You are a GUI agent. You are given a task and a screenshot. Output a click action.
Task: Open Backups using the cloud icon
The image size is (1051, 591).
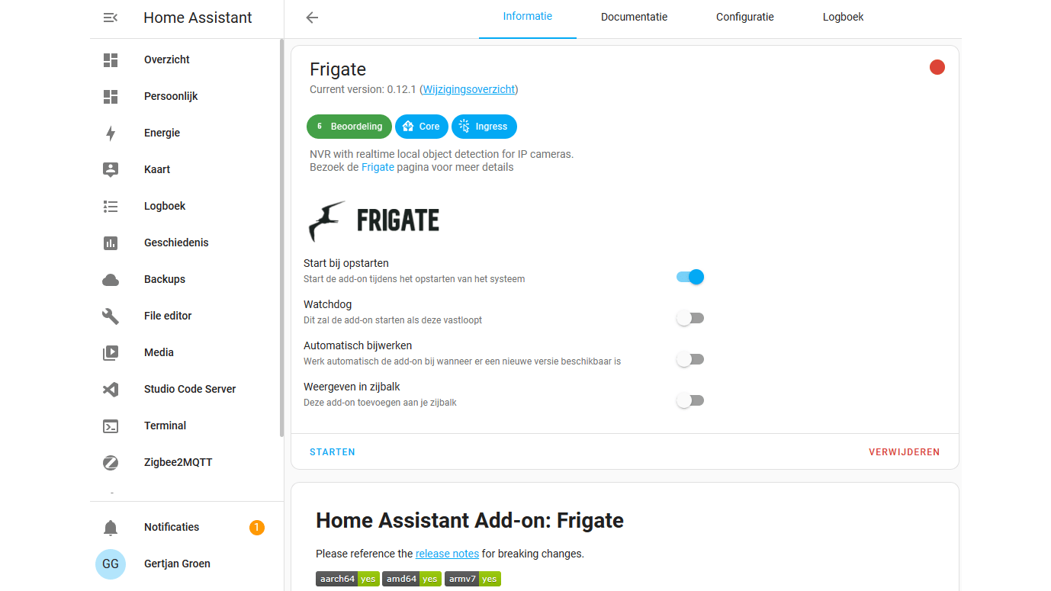[x=111, y=280]
